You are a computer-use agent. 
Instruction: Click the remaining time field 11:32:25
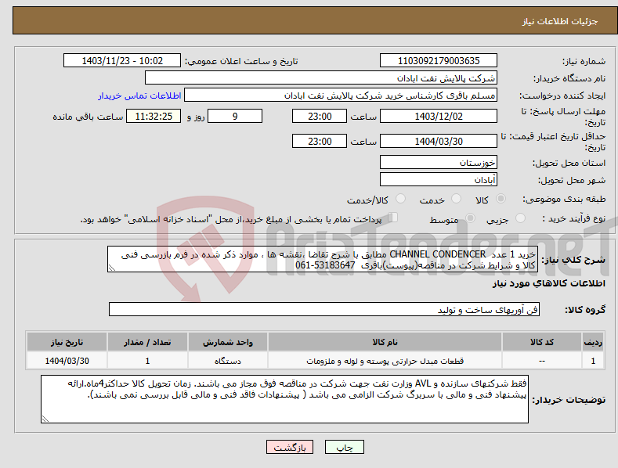(154, 116)
